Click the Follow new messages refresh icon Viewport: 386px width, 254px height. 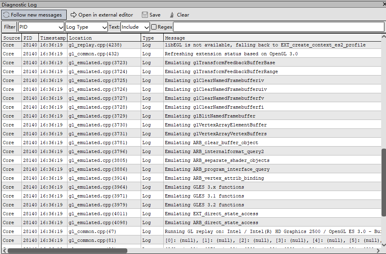pyautogui.click(x=6, y=15)
